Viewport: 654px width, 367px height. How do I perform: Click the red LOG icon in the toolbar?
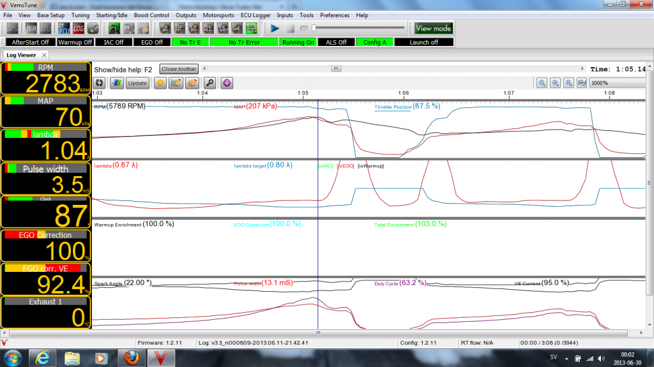pos(78,28)
